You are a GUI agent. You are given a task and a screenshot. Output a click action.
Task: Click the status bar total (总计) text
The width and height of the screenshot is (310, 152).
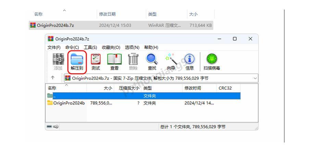click(x=193, y=127)
